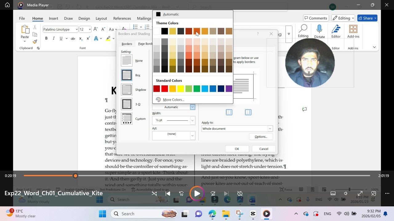Click the Comments button
Screen dimensions: 394x221
316,18
